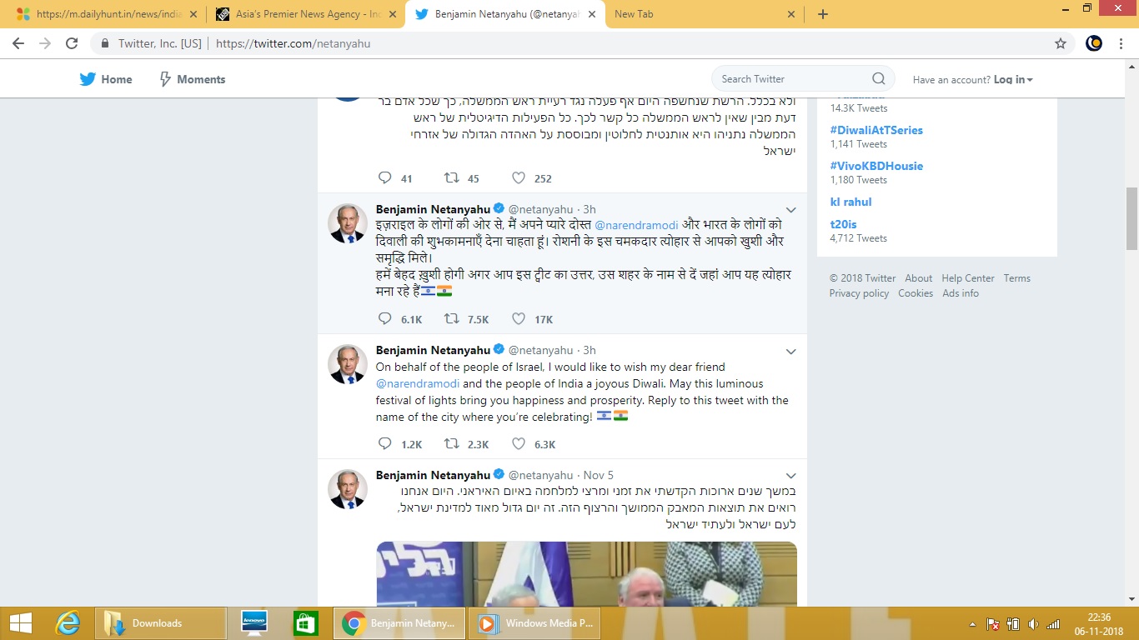1139x640 pixels.
Task: Open the #DiwaliAtTSeries trending hashtag
Action: [x=876, y=130]
